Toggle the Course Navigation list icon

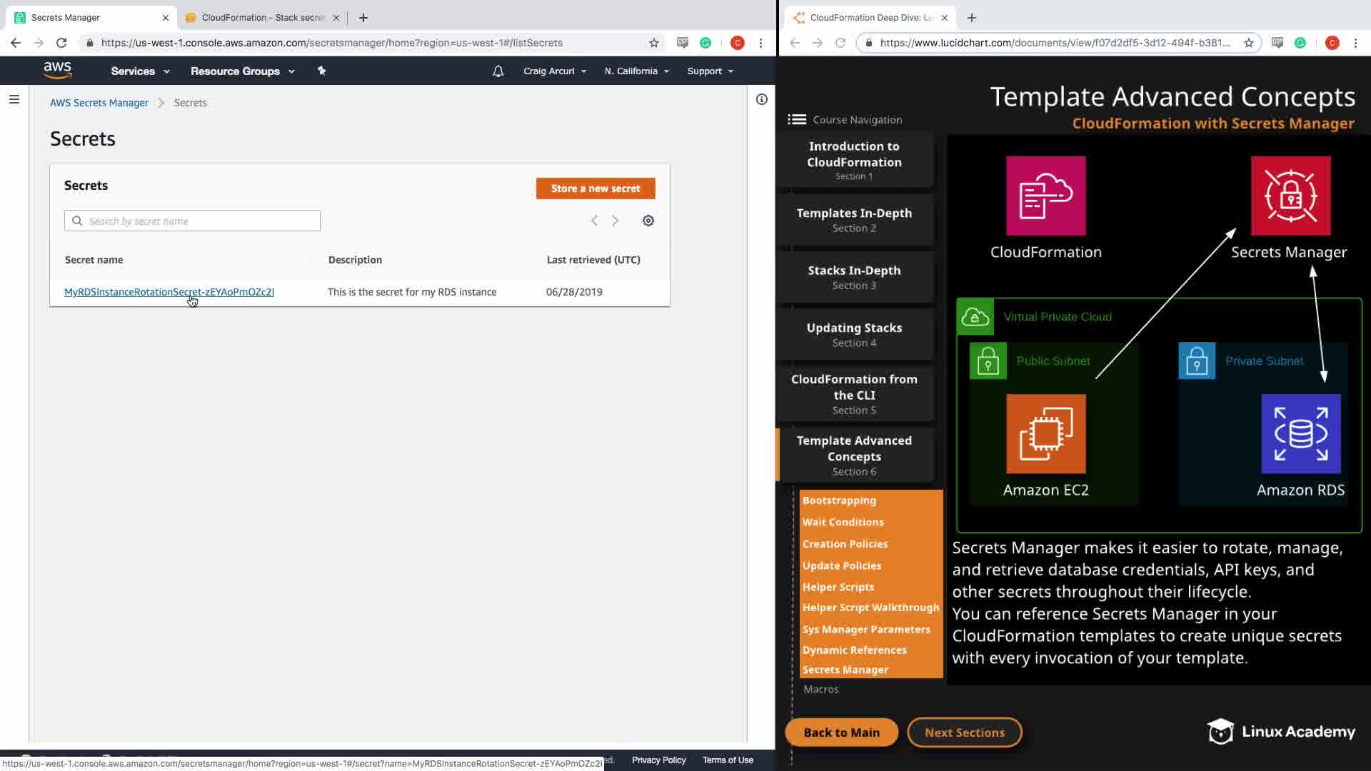797,119
